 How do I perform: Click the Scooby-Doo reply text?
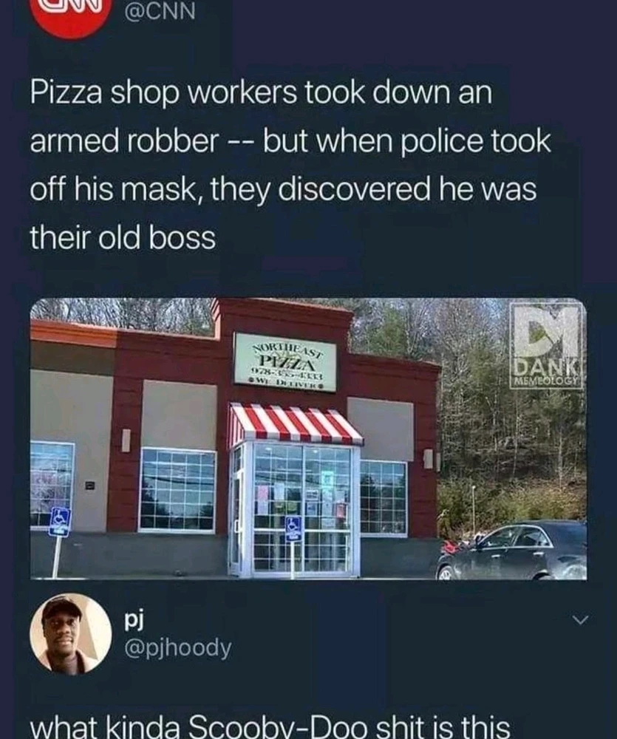pos(270,726)
